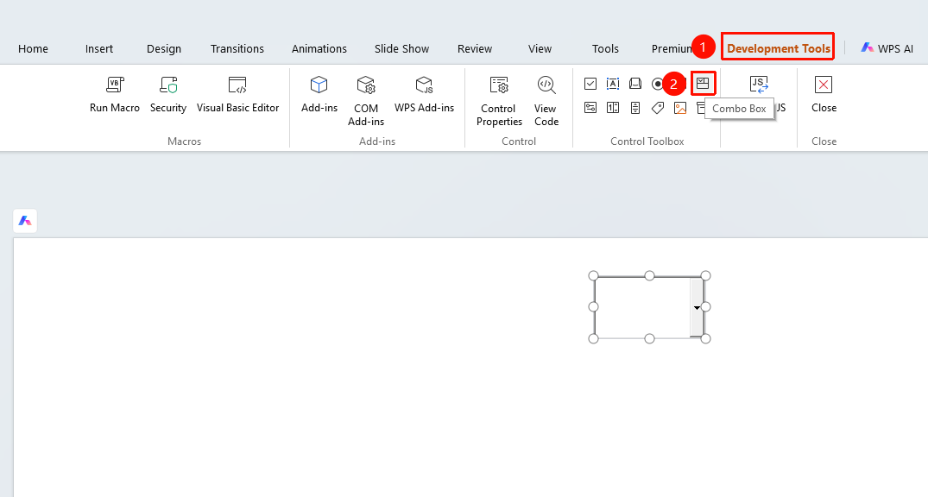Choose the Spin Button control icon
Image resolution: width=928 pixels, height=497 pixels.
[613, 108]
